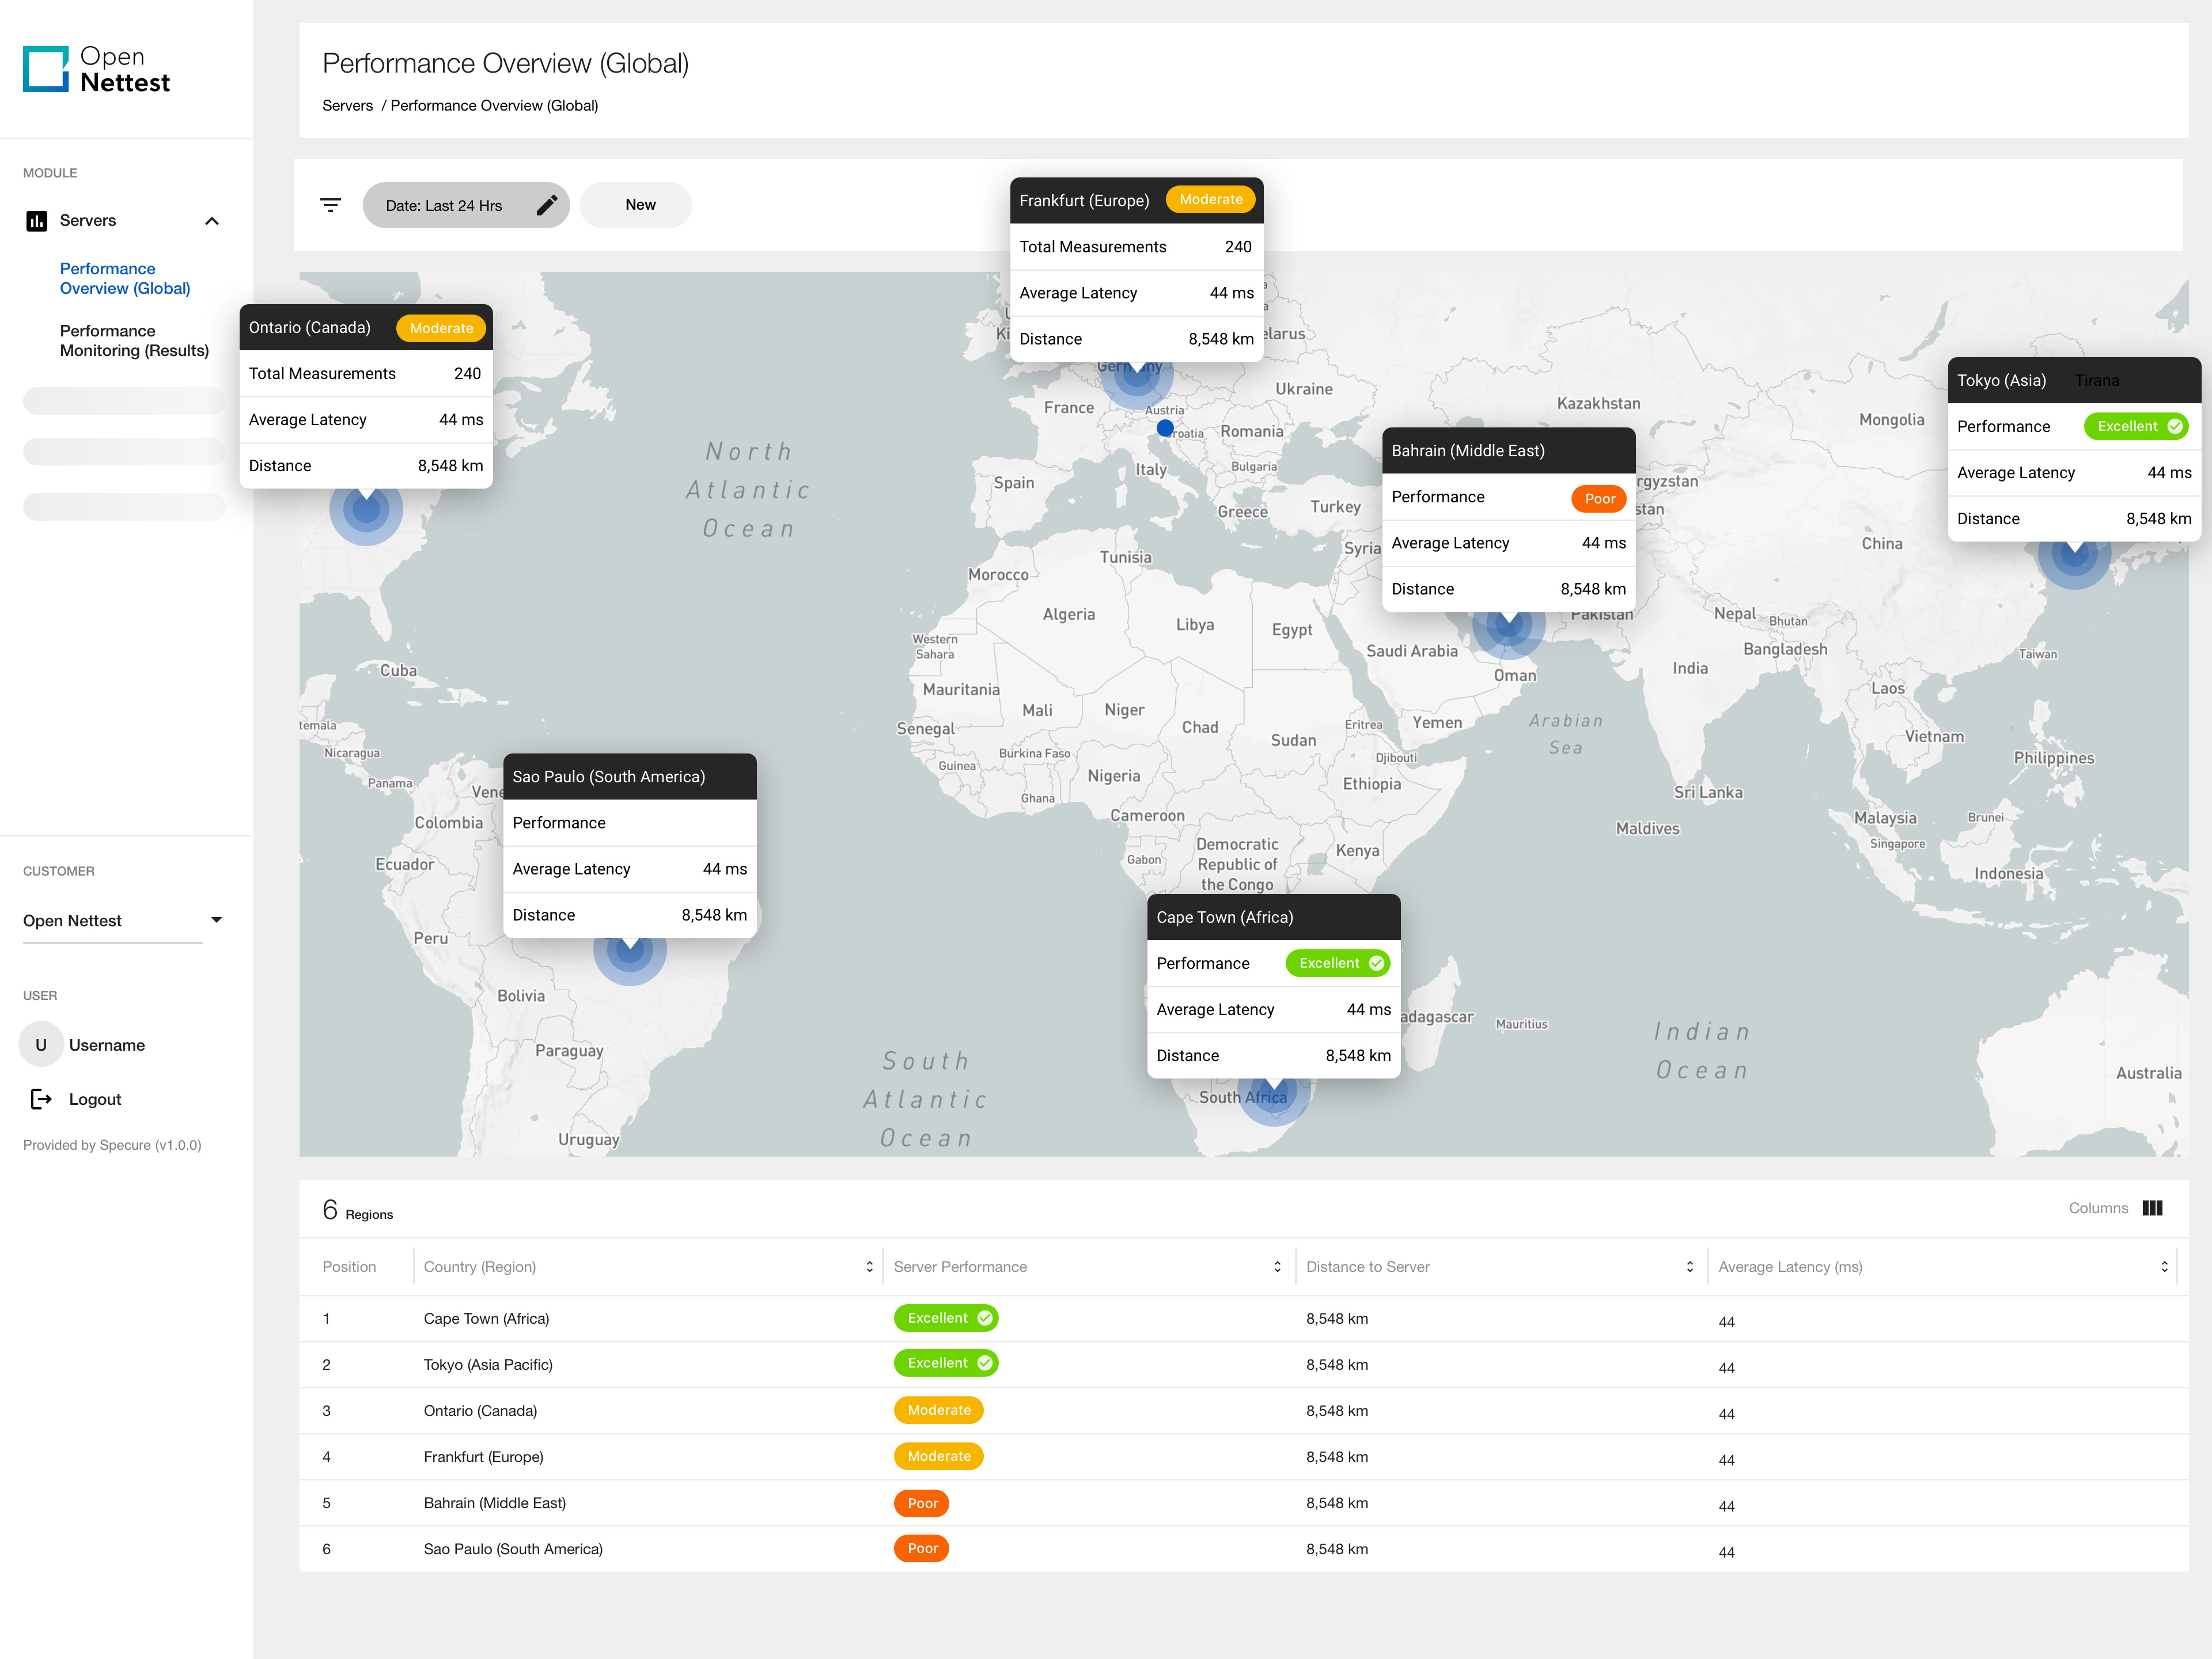
Task: Click the pencil edit icon on date chip
Action: [547, 205]
